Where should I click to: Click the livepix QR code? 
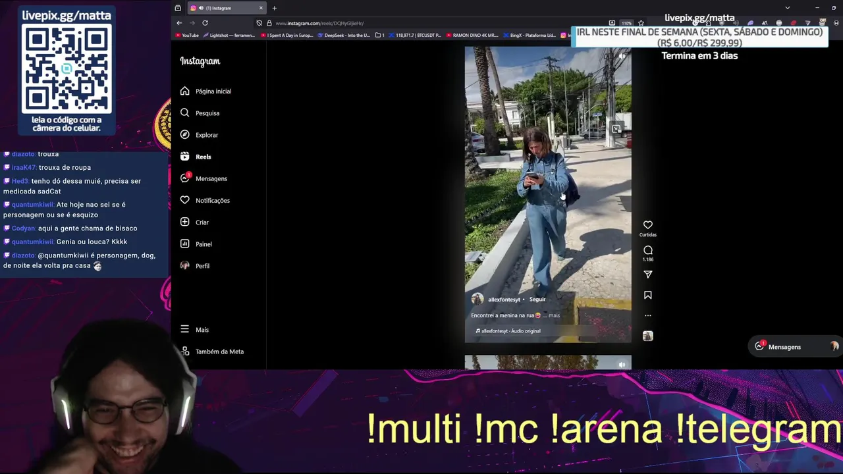67,68
